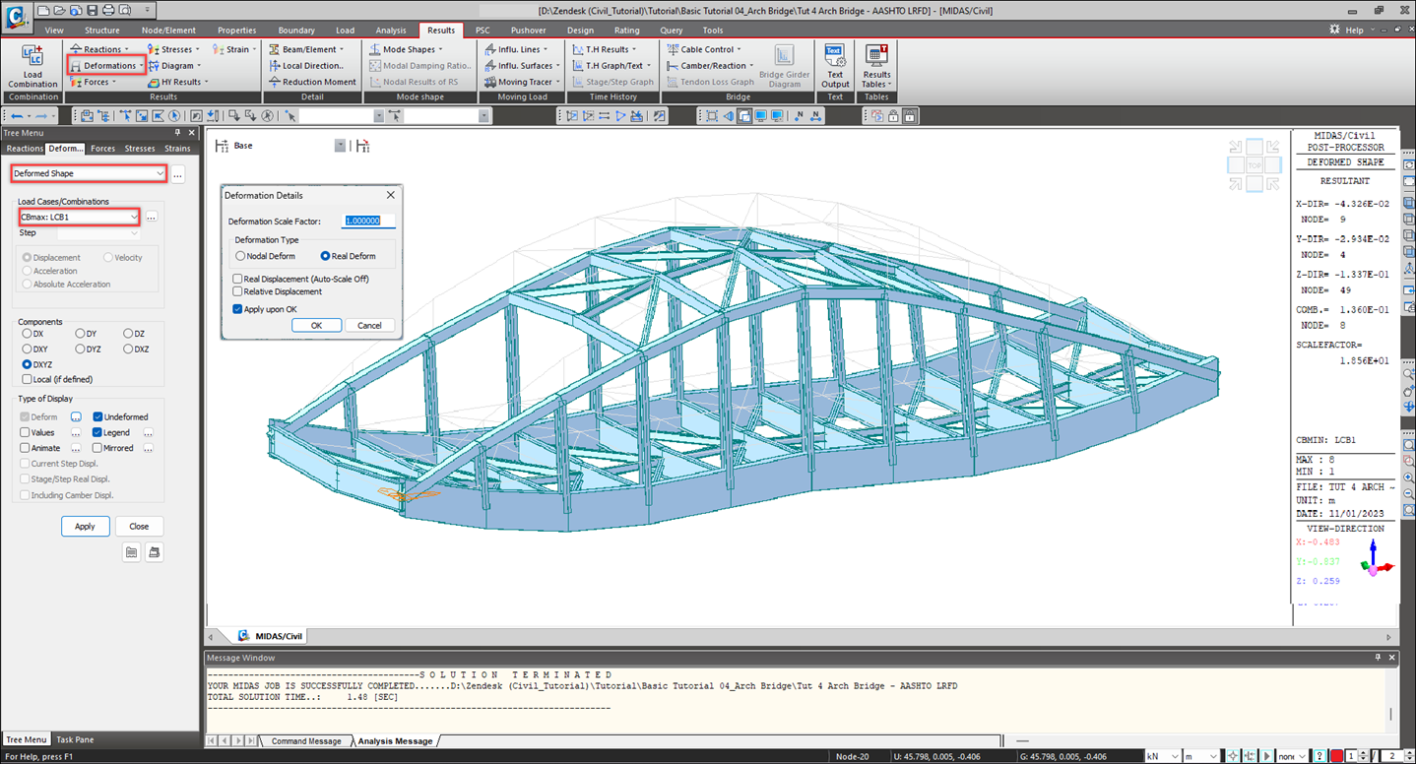Image resolution: width=1416 pixels, height=764 pixels.
Task: Close the Deformation Details dialog
Action: click(390, 195)
